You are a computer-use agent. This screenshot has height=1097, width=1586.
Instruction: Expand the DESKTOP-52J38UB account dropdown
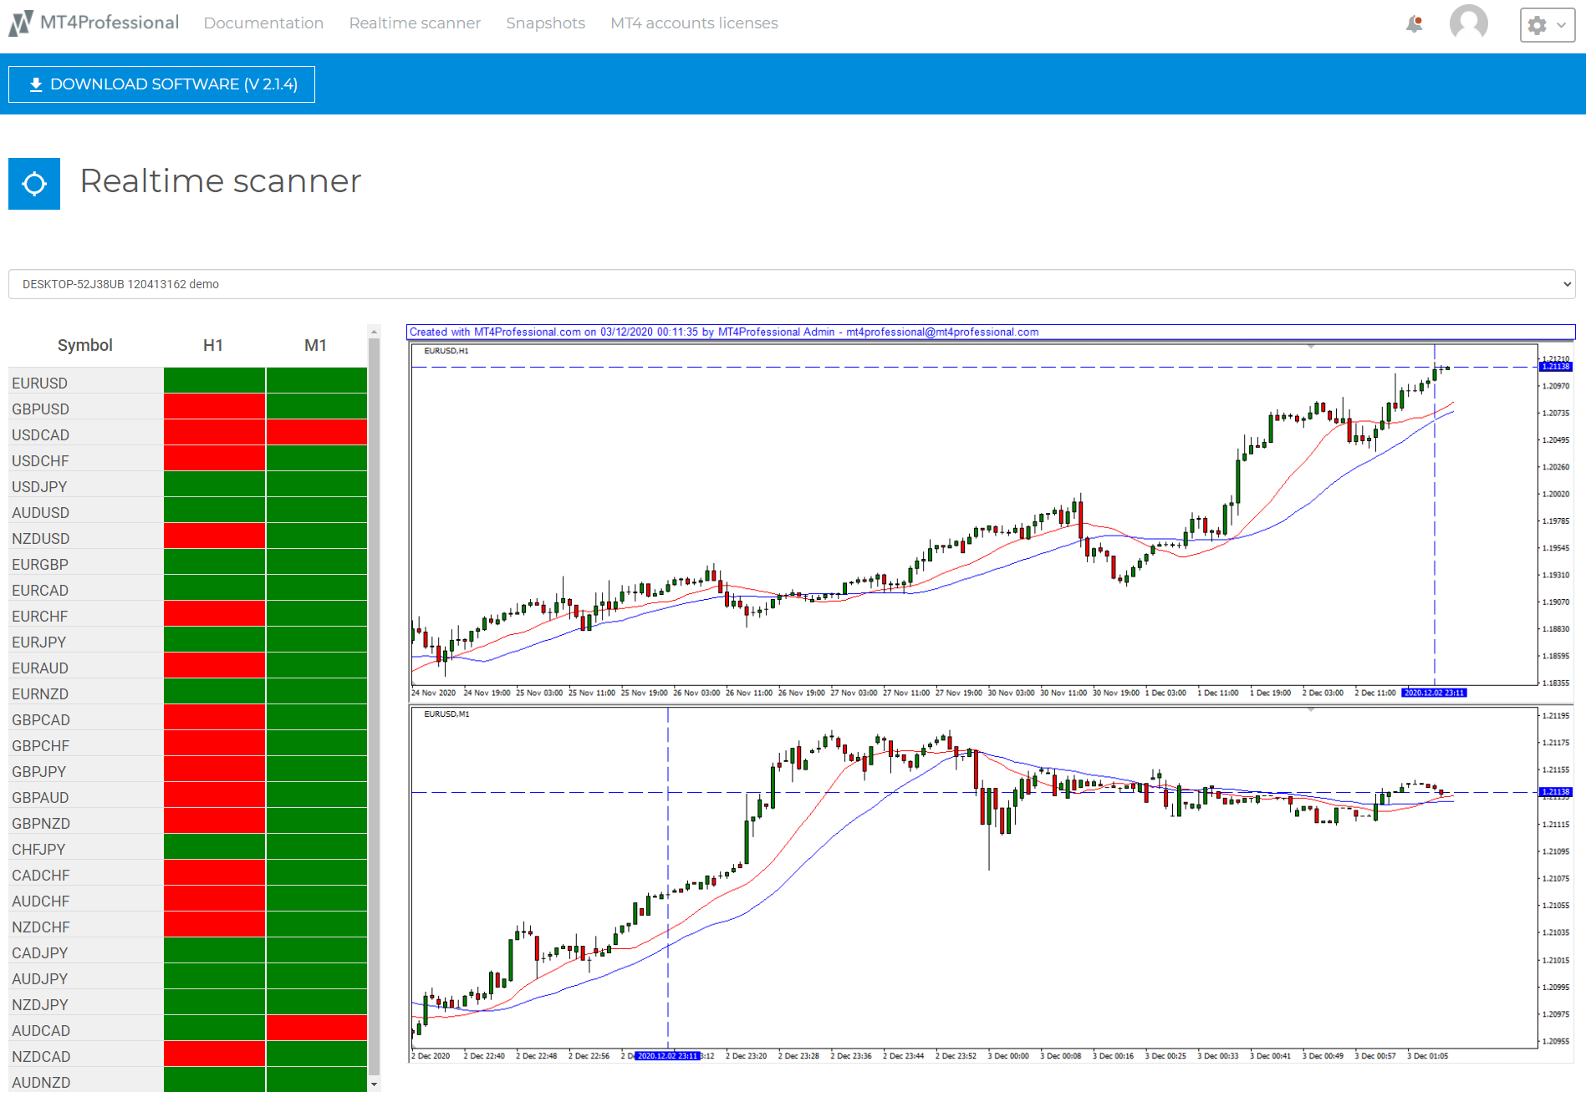point(792,284)
